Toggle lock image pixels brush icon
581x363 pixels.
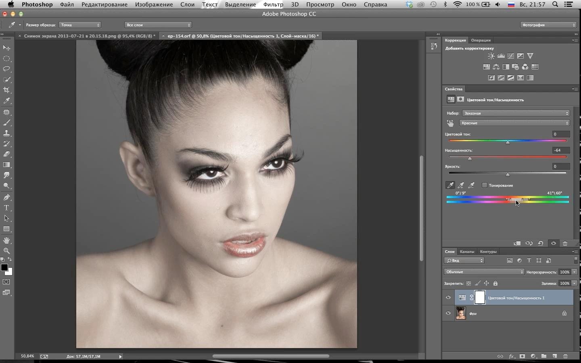click(478, 284)
